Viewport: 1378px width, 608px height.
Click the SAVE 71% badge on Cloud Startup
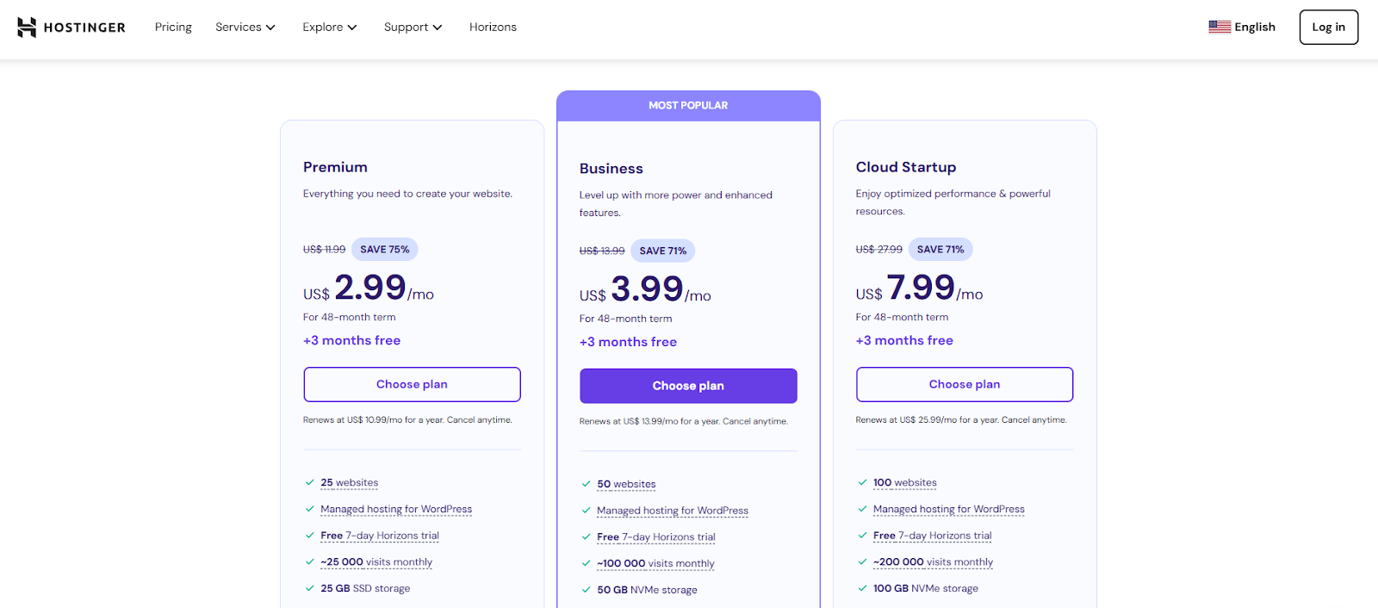(x=940, y=250)
